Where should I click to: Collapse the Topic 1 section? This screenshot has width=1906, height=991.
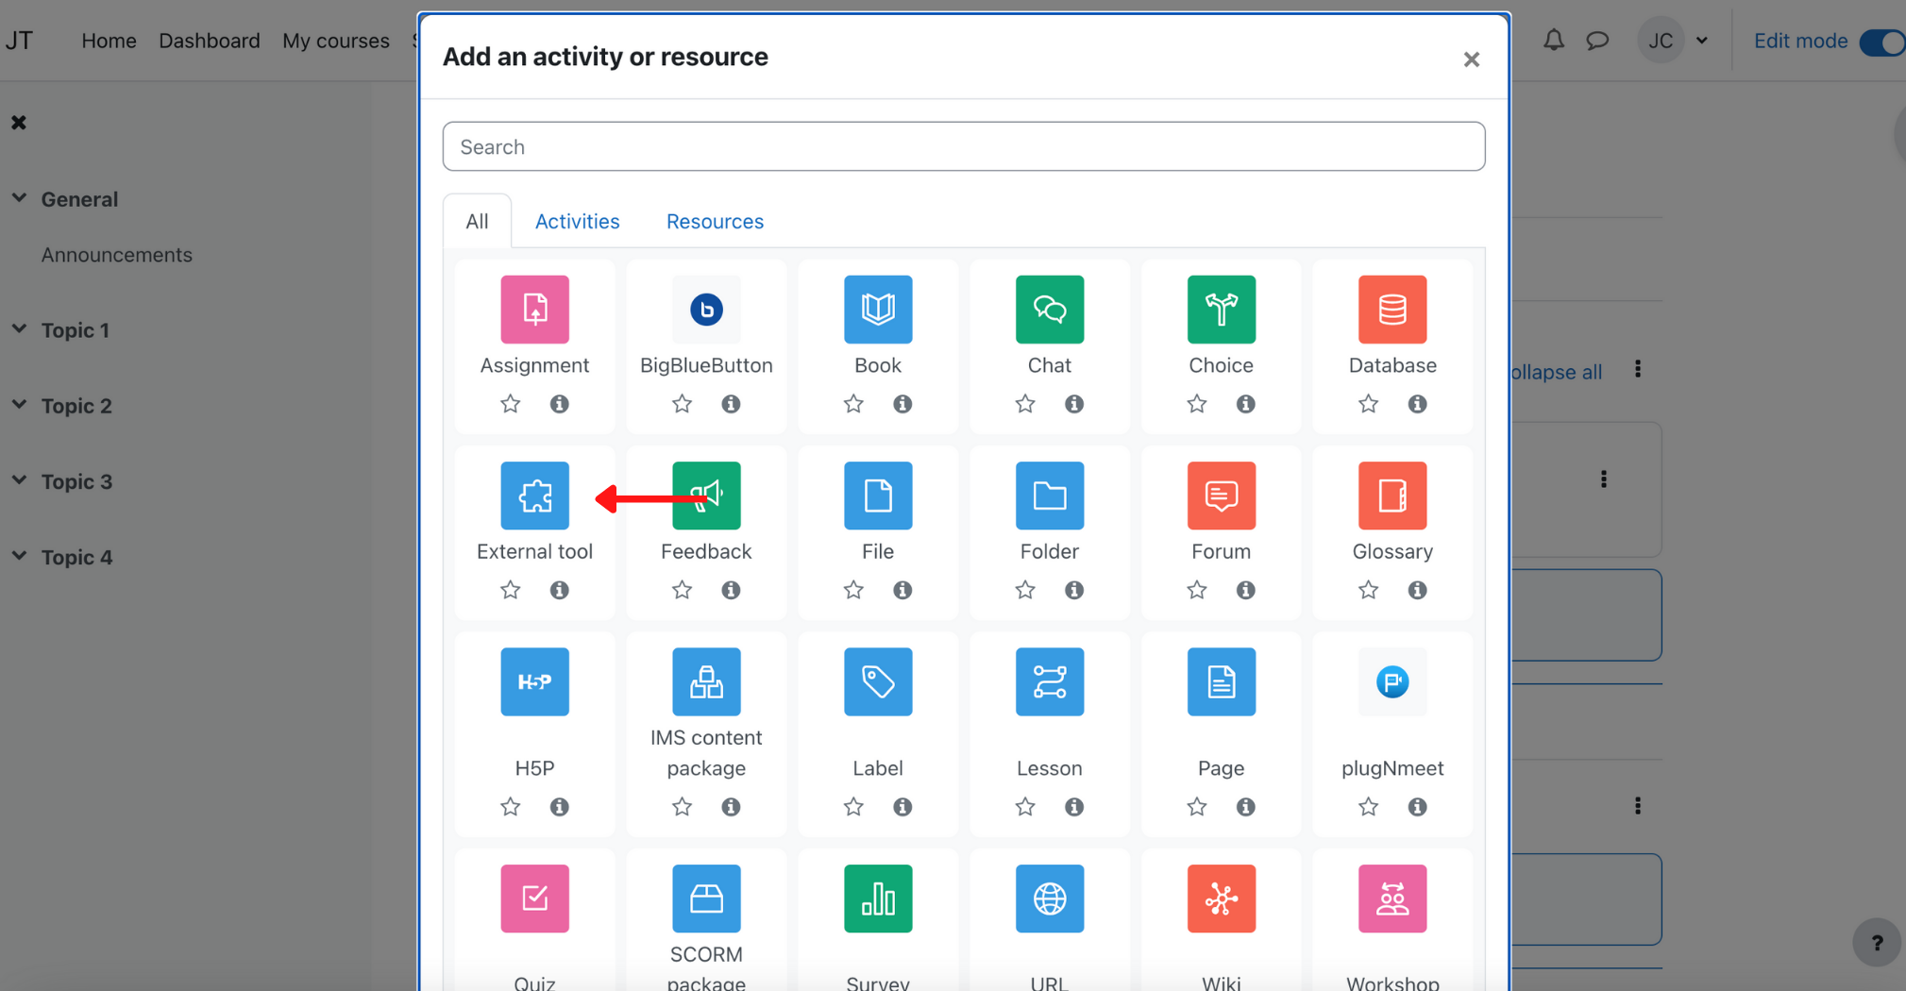pyautogui.click(x=19, y=329)
